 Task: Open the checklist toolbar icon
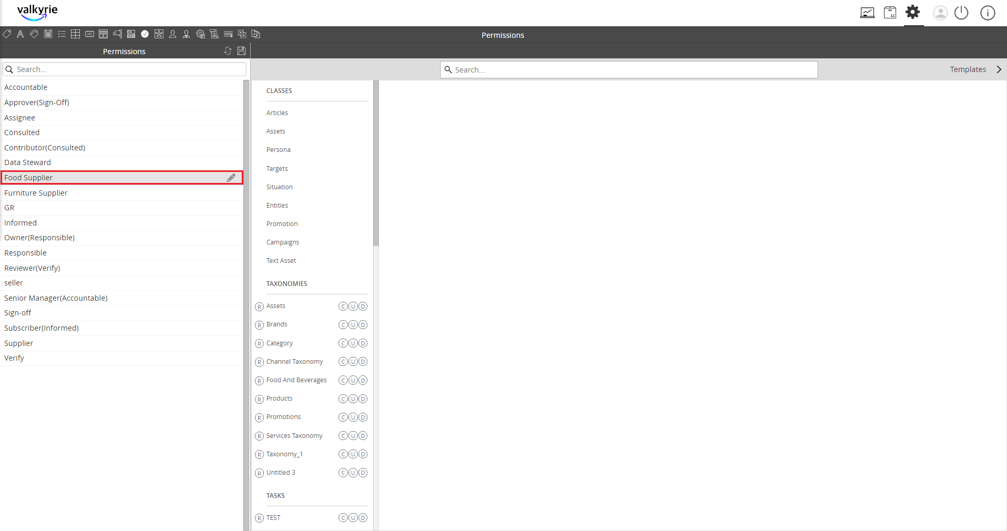(x=61, y=34)
